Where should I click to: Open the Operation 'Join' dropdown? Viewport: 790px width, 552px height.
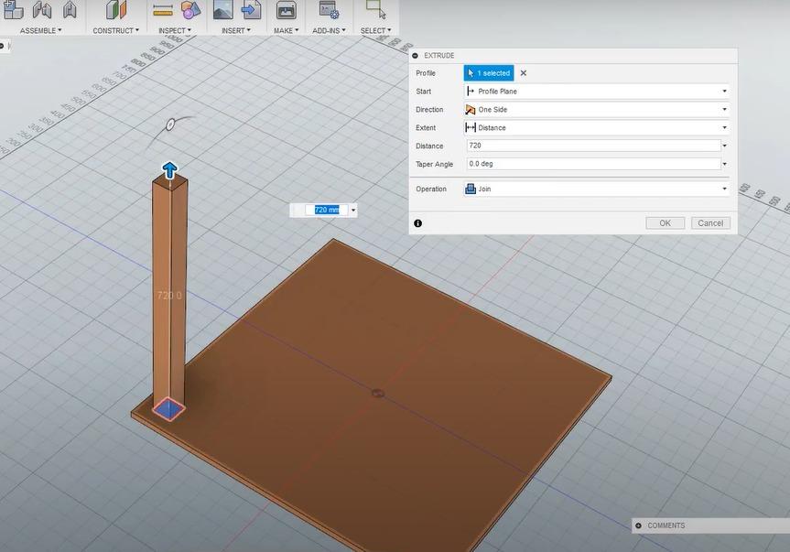point(596,189)
